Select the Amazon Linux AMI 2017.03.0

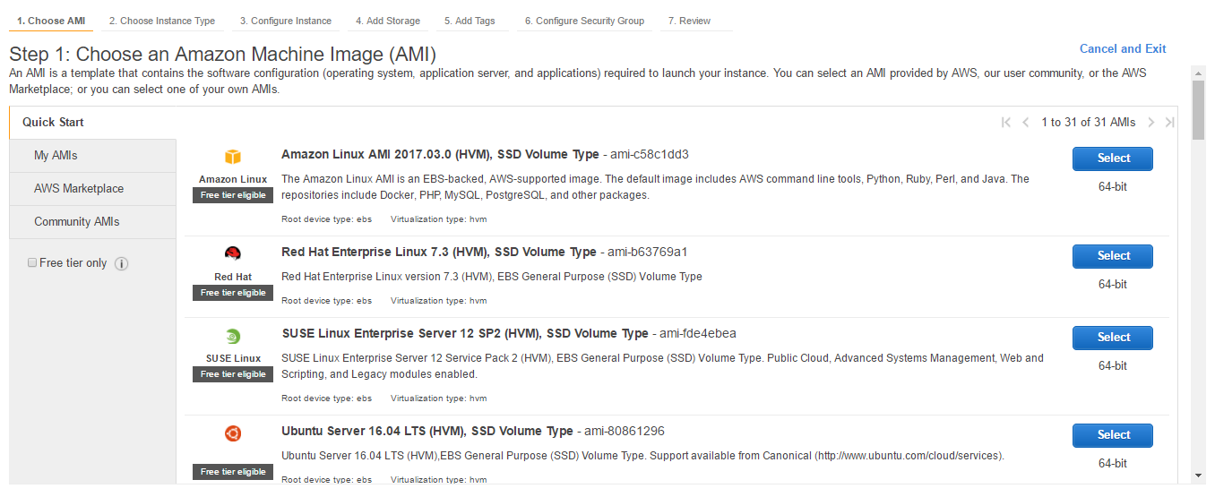[1112, 159]
